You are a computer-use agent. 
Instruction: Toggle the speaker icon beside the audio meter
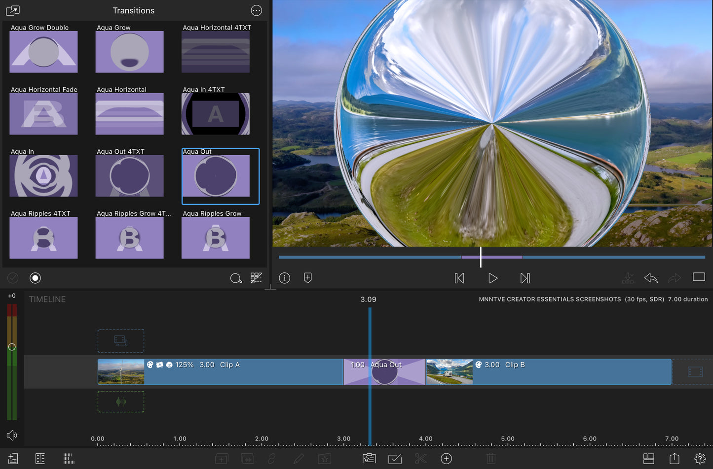pos(12,435)
